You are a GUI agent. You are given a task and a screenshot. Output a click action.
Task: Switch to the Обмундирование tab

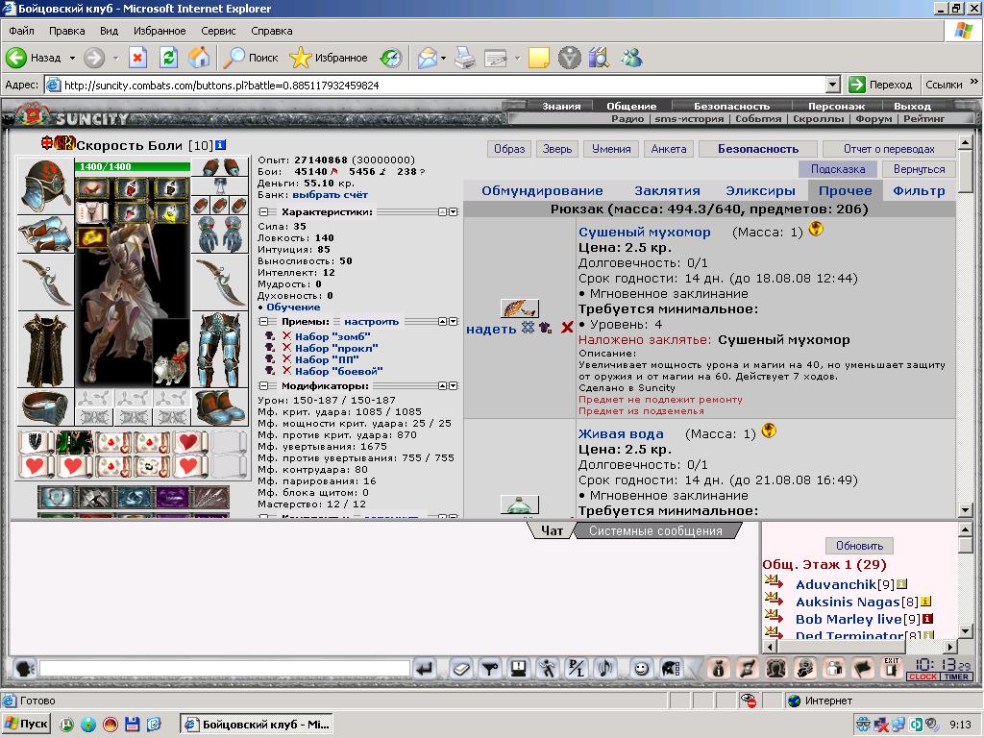542,191
